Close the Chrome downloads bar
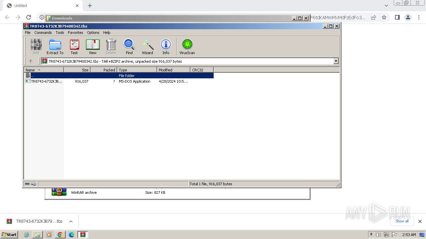Viewport: 426px width, 239px height. 420,221
